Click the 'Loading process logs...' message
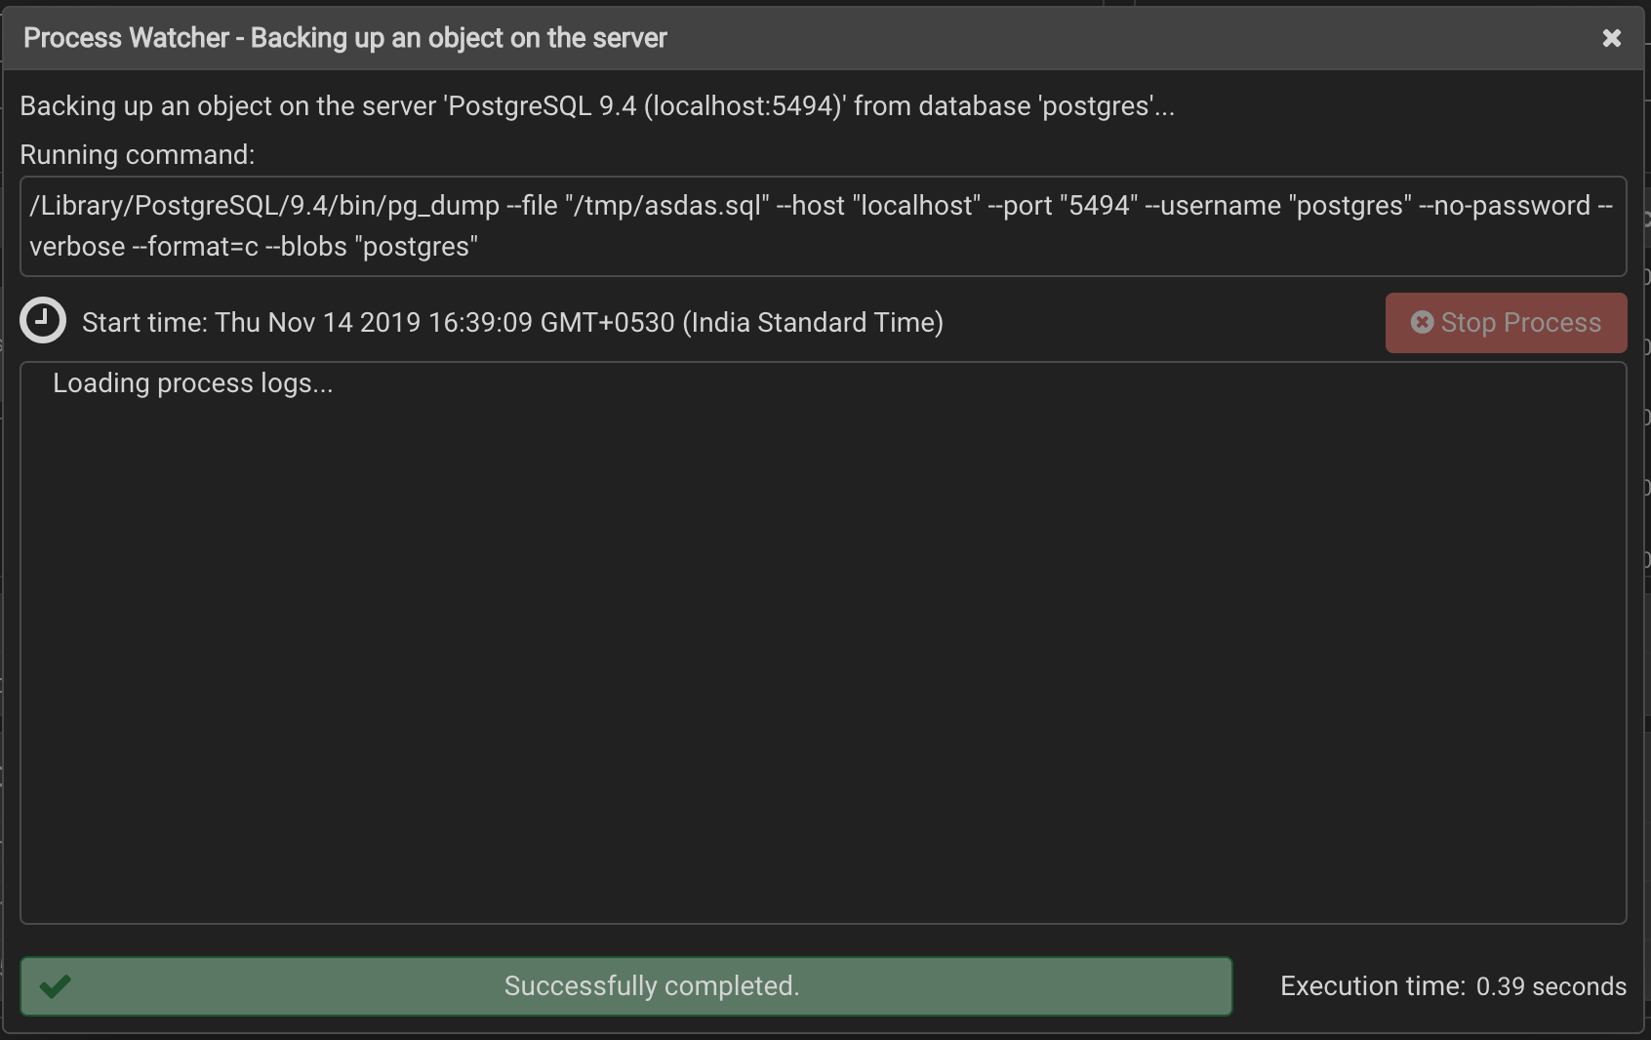Viewport: 1651px width, 1040px height. point(192,383)
